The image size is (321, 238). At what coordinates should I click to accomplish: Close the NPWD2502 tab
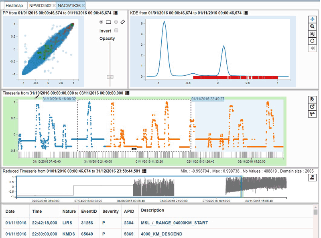(x=54, y=6)
